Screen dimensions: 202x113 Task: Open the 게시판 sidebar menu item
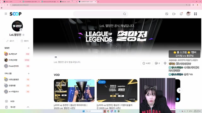(13, 107)
